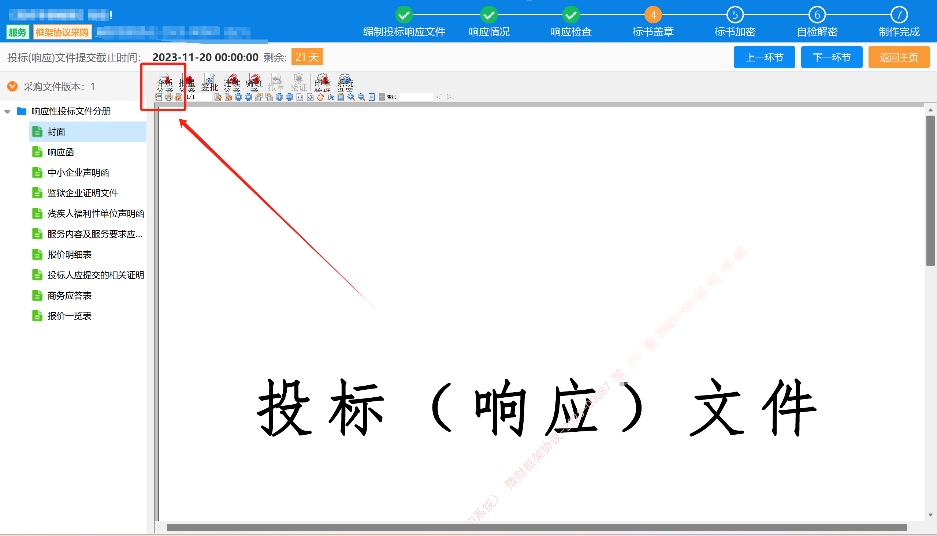Viewport: 937px width, 536px height.
Task: Click the 介质签章 seal icon
Action: pos(165,82)
